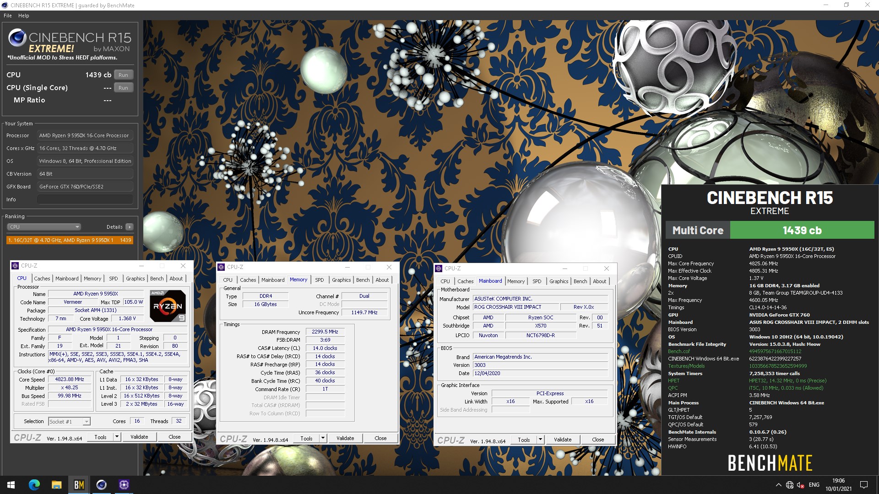Viewport: 879px width, 494px height.
Task: Click the taskbar clock and date
Action: [x=838, y=485]
